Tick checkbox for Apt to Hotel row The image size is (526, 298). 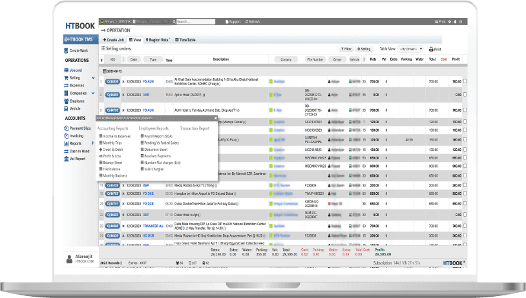pos(465,95)
